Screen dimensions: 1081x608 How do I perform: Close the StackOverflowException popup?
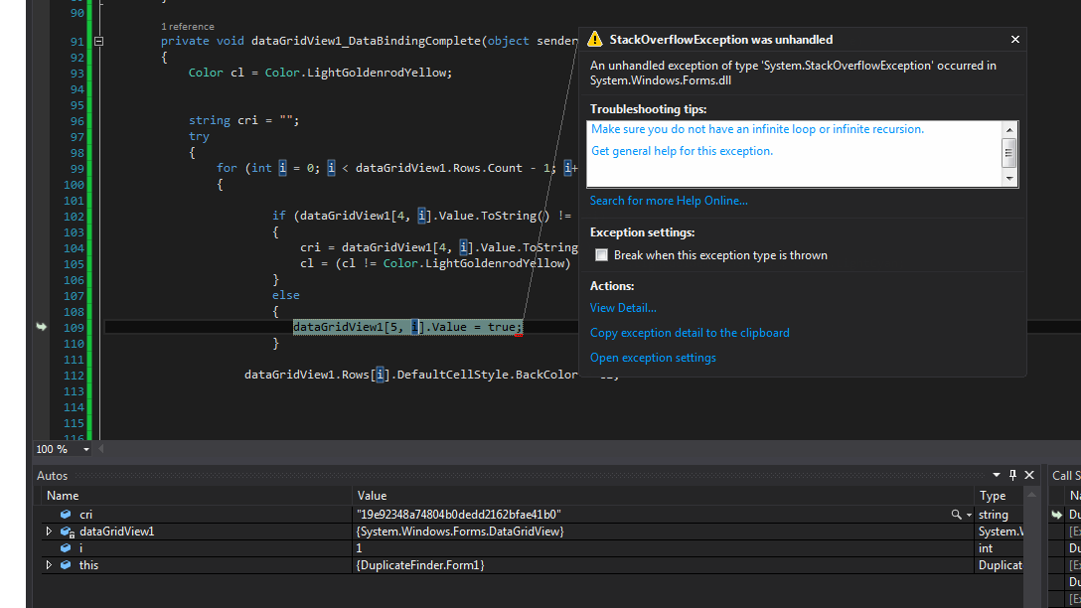coord(1014,40)
